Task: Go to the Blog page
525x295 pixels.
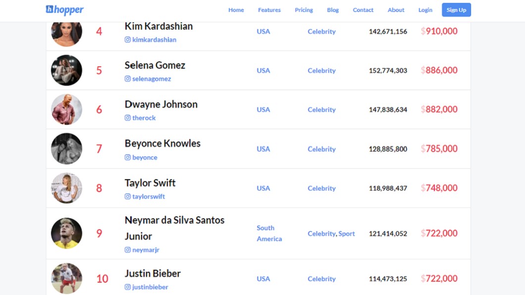Action: tap(333, 10)
